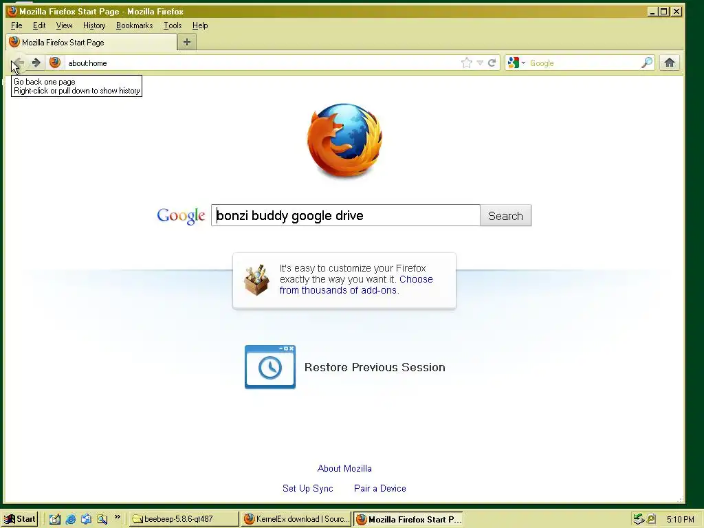Screen dimensions: 704x528
Task: Minimize the Firefox window
Action: click(x=652, y=12)
